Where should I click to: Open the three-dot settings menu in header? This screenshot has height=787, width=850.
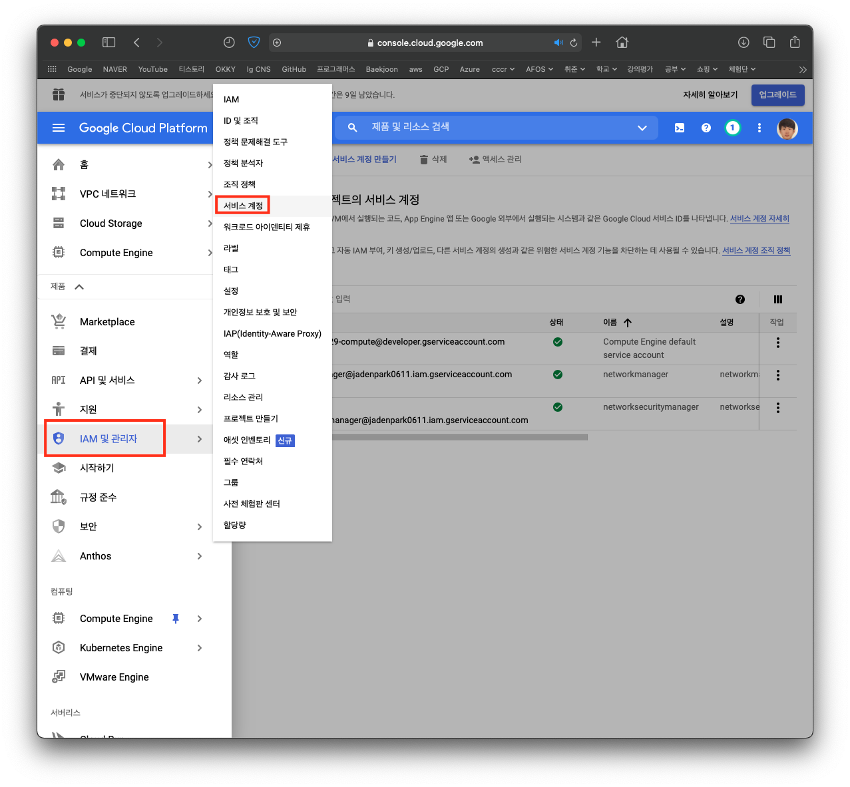(x=759, y=128)
